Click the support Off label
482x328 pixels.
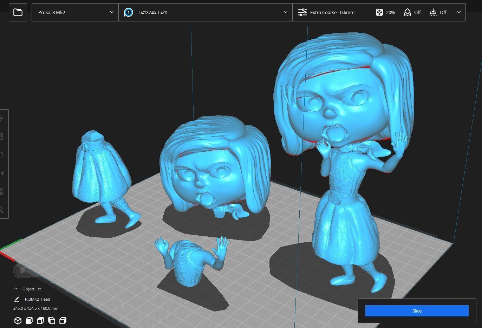(x=417, y=12)
